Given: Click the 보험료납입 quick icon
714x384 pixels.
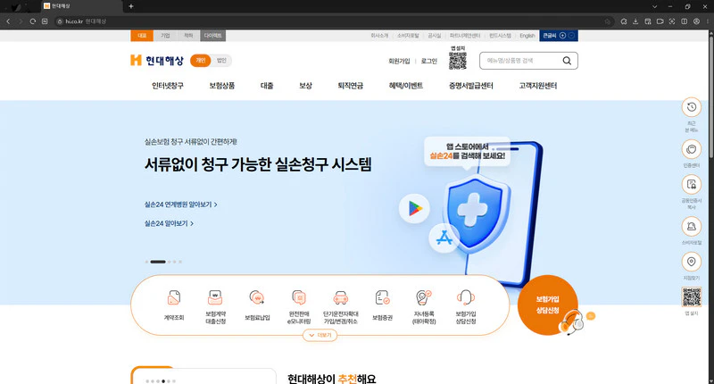Looking at the screenshot, I should pyautogui.click(x=257, y=298).
